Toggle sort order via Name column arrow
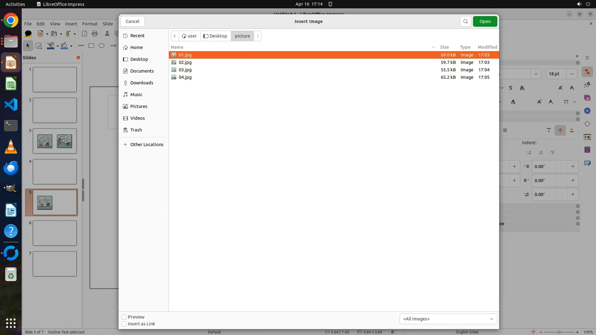Viewport: 596px width, 335px height. click(x=433, y=47)
